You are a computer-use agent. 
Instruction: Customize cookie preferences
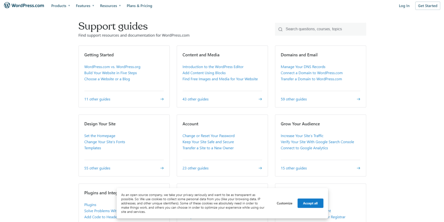(x=285, y=203)
